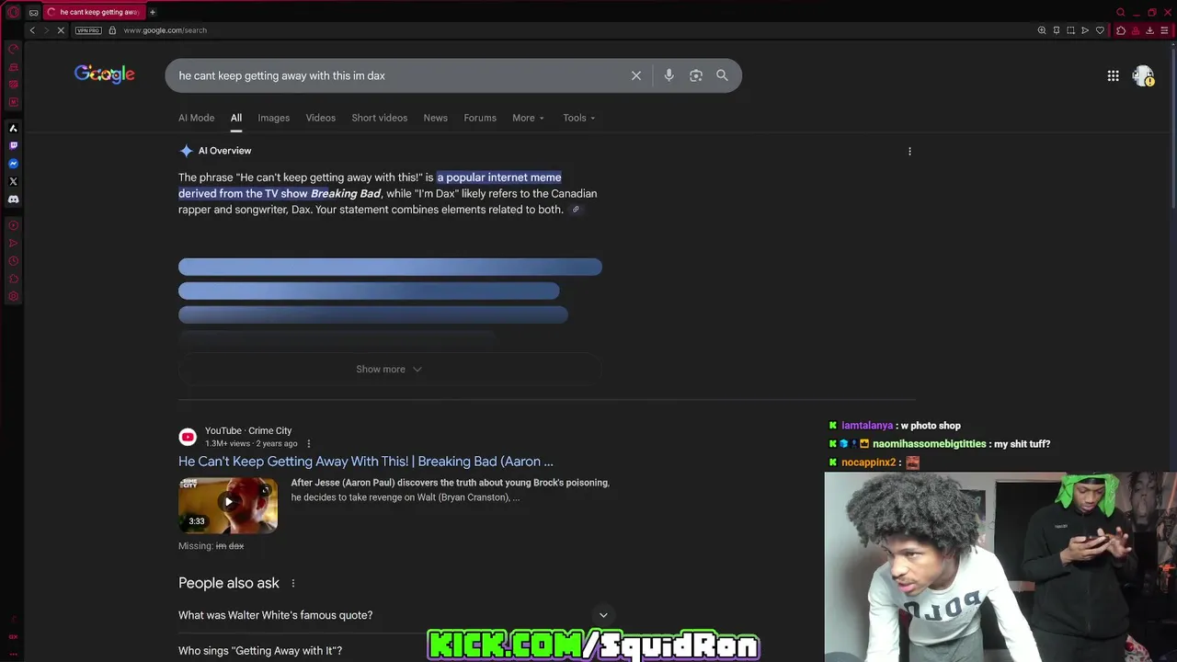Viewport: 1177px width, 662px height.
Task: Open Messenger in the sidebar
Action: tap(13, 164)
